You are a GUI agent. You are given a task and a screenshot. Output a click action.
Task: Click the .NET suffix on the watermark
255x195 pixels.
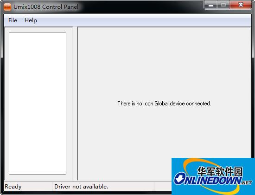247,182
